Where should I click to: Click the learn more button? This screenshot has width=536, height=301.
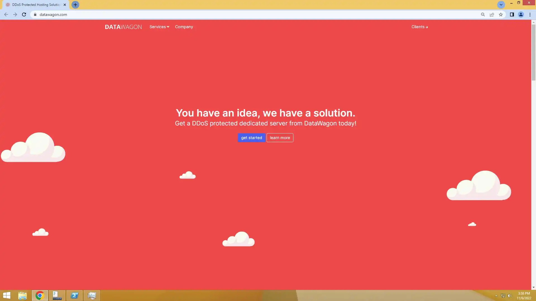[x=280, y=138]
